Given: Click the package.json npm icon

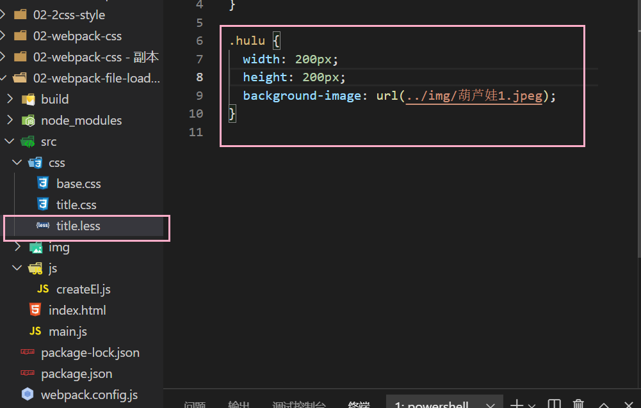Looking at the screenshot, I should pos(28,373).
